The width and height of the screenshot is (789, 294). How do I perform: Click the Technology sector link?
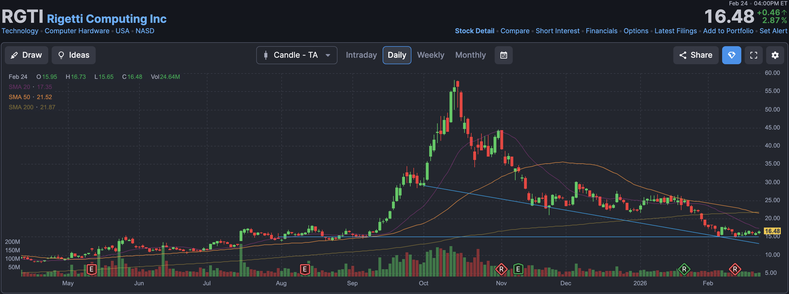[x=20, y=31]
